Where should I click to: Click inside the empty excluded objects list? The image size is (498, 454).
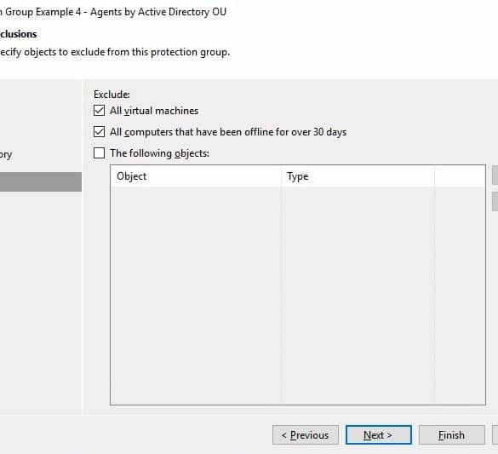[298, 296]
